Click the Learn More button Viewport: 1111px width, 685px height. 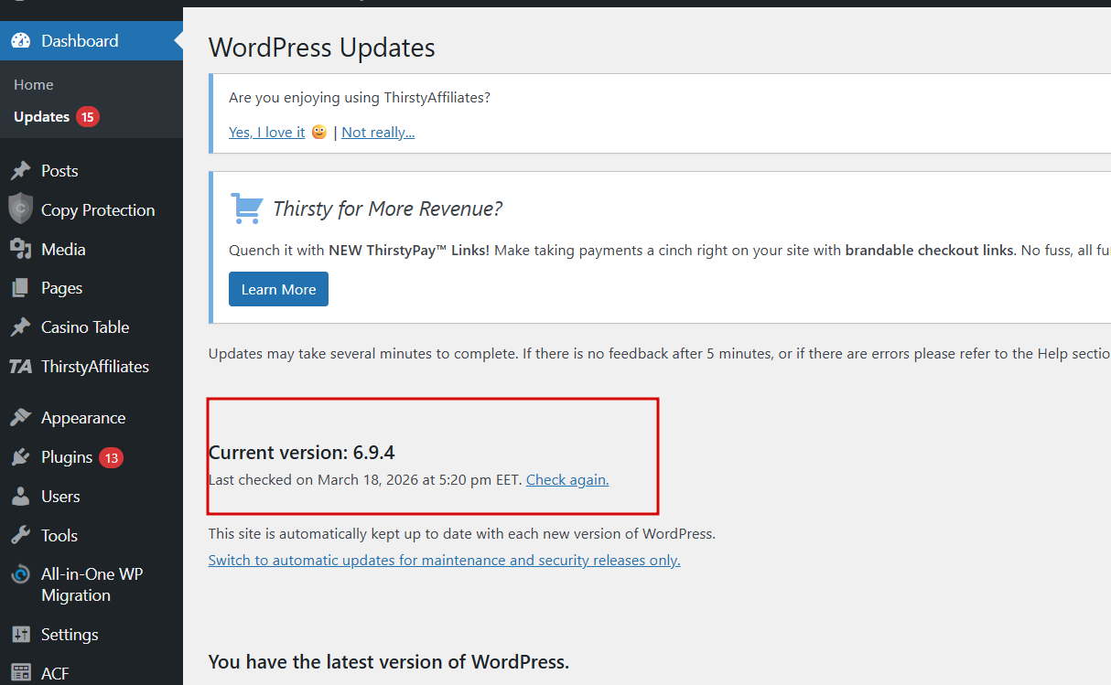278,289
